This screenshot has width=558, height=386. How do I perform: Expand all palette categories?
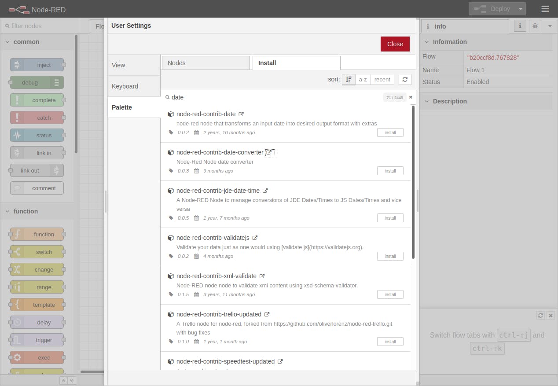pyautogui.click(x=72, y=381)
